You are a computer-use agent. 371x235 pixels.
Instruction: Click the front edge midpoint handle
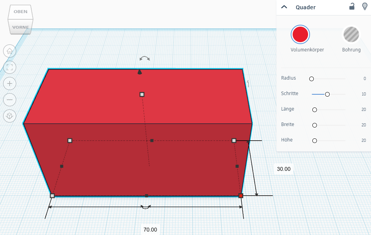click(146, 196)
